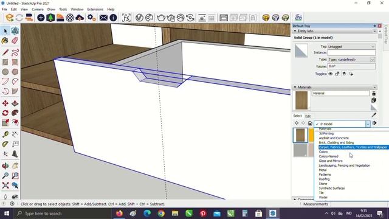Select the Circle tool
This screenshot has height=219, width=389.
[x=5, y=72]
